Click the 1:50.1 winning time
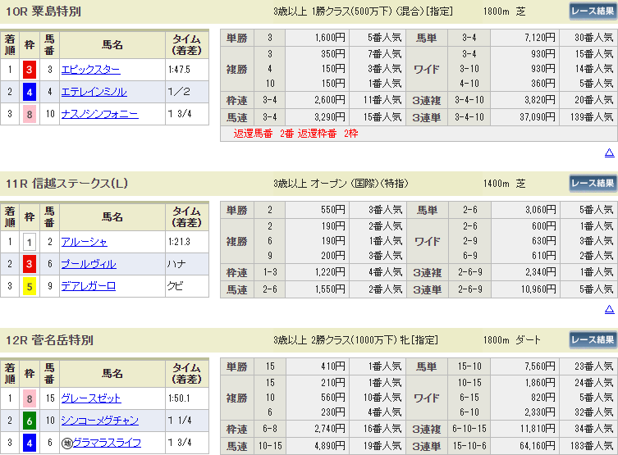The image size is (618, 455). (179, 398)
